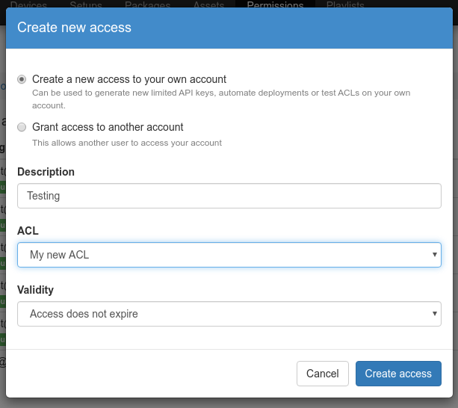The height and width of the screenshot is (408, 458).
Task: Open the Assets tab
Action: pyautogui.click(x=208, y=5)
